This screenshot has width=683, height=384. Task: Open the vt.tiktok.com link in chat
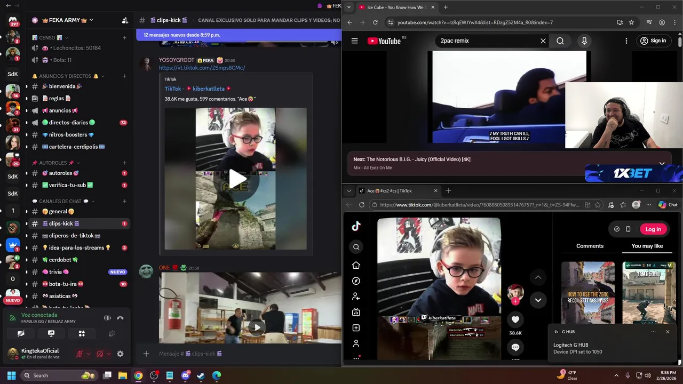(202, 68)
